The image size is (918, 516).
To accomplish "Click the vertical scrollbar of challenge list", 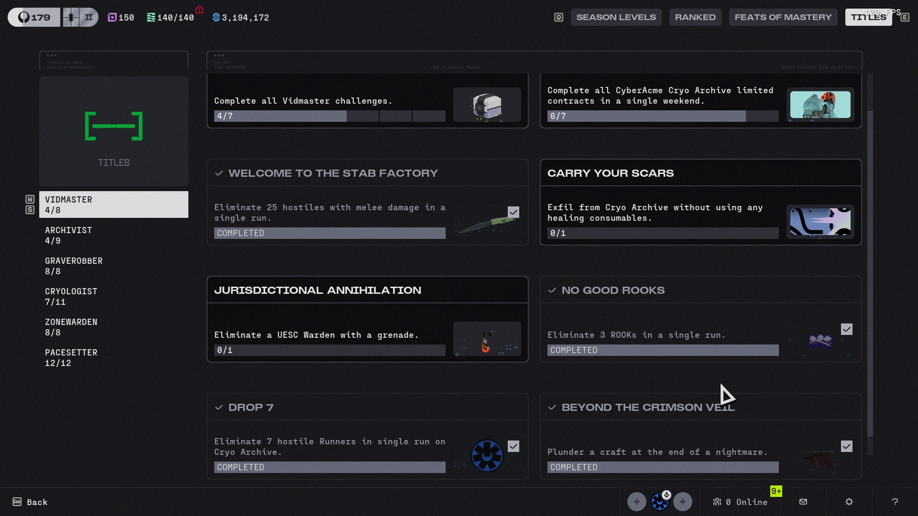I will click(x=870, y=273).
